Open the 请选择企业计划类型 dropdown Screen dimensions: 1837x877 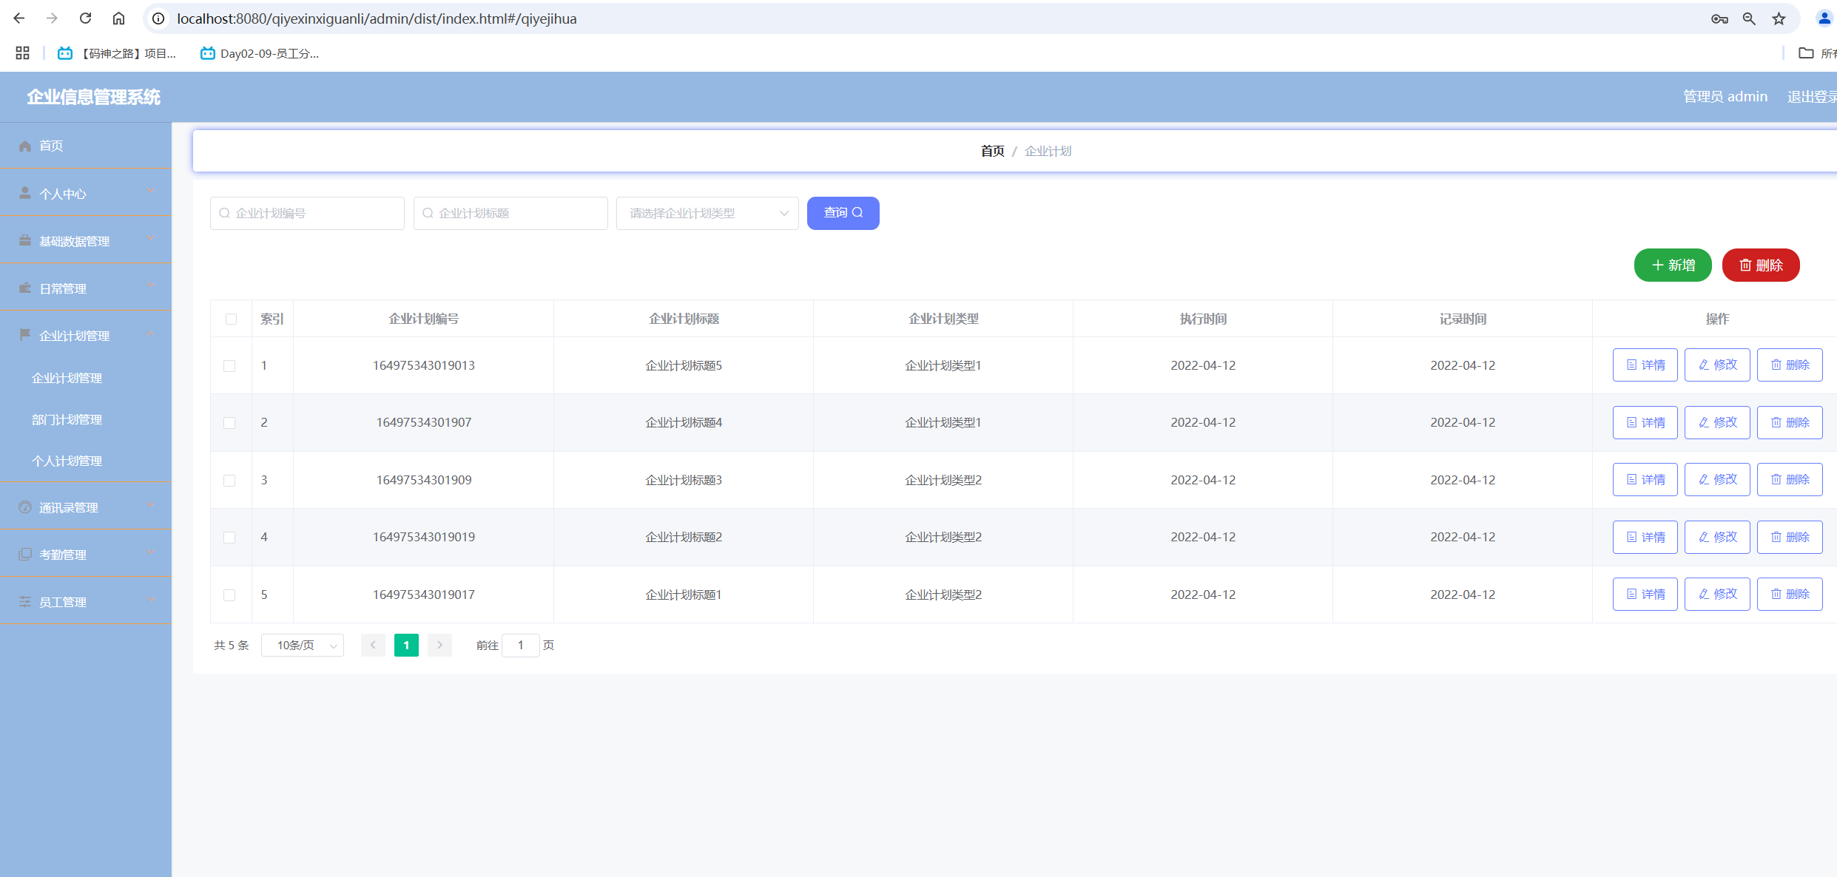tap(707, 213)
